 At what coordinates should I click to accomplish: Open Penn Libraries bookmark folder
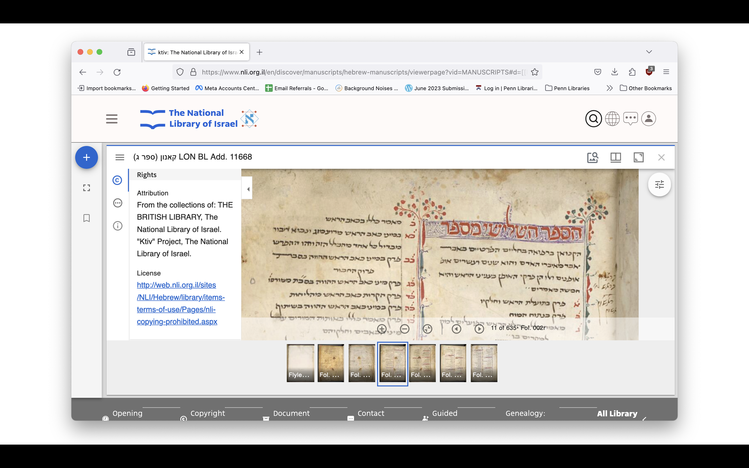567,88
